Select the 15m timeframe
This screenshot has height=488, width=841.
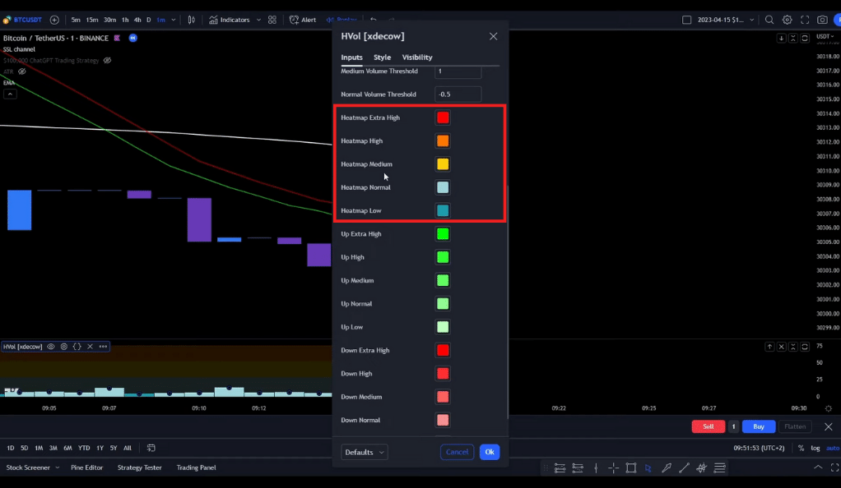92,20
